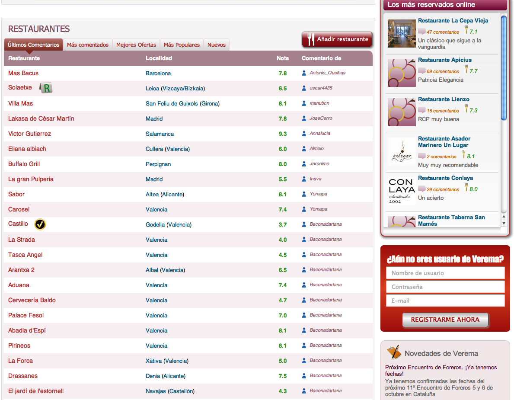Click the Nota column header
Screen dimensions: 514x400
point(283,58)
